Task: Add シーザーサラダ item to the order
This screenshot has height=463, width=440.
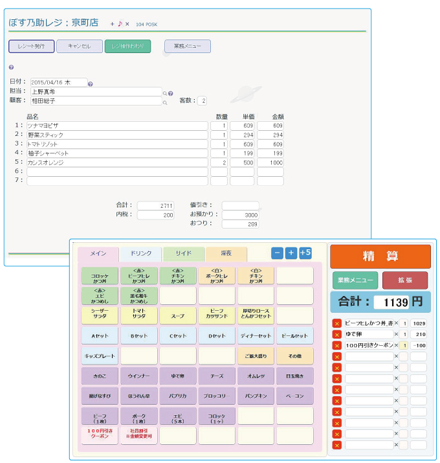Action: pos(100,315)
